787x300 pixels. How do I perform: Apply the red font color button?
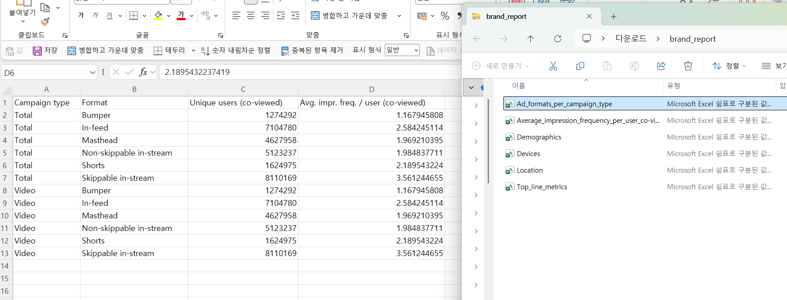pos(181,15)
